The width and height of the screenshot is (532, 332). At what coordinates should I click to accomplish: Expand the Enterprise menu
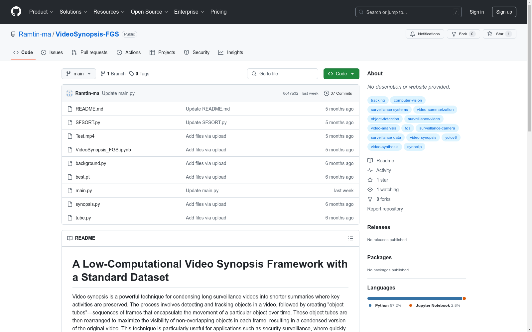click(x=189, y=12)
